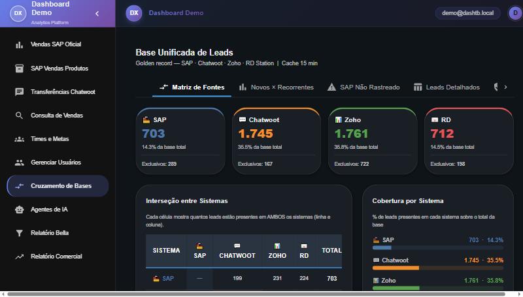523x297 pixels.
Task: Click the Dashboard Demo header title
Action: [x=176, y=13]
